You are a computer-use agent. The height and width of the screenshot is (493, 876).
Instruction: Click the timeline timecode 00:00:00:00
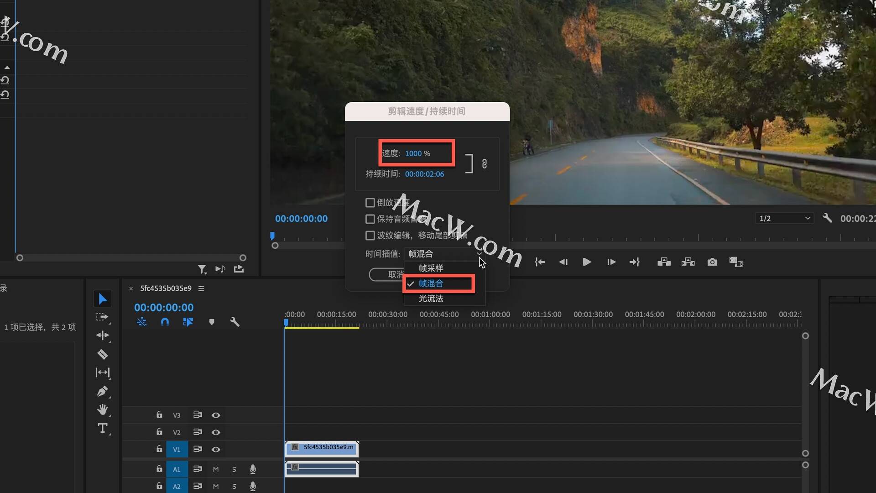coord(164,308)
